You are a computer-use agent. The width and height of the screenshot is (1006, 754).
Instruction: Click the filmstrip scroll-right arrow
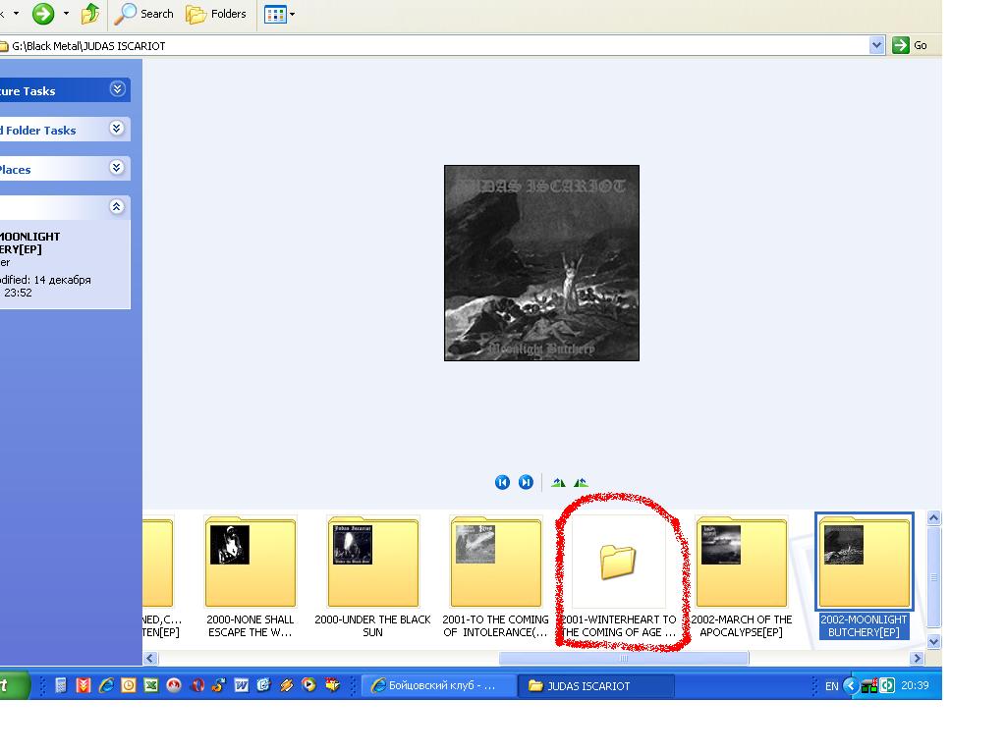[x=917, y=658]
